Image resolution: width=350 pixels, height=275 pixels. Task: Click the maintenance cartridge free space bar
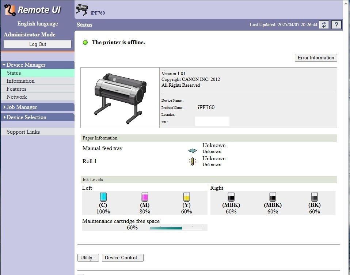tap(176, 228)
